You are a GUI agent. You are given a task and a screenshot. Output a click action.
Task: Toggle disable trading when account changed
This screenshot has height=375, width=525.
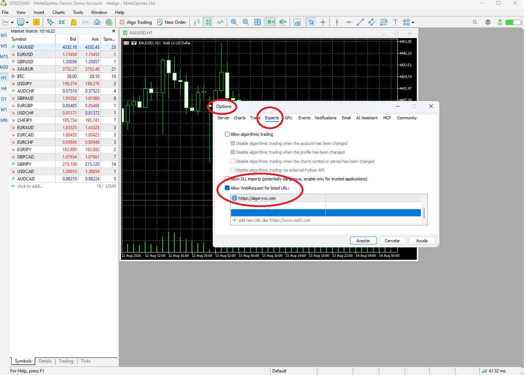tap(233, 143)
